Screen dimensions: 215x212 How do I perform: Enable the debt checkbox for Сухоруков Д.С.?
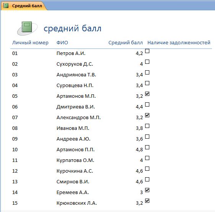click(147, 62)
